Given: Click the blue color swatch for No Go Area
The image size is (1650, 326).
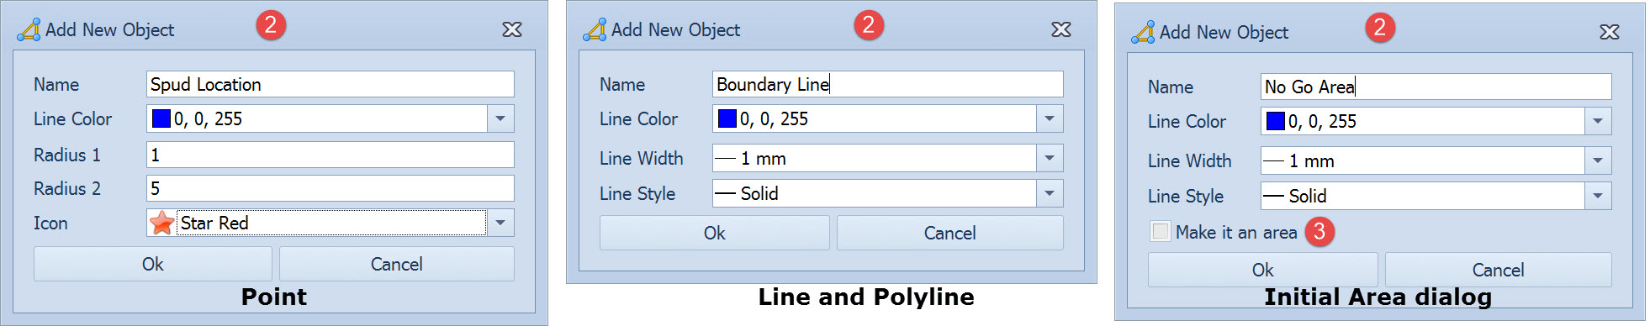Looking at the screenshot, I should 1276,121.
